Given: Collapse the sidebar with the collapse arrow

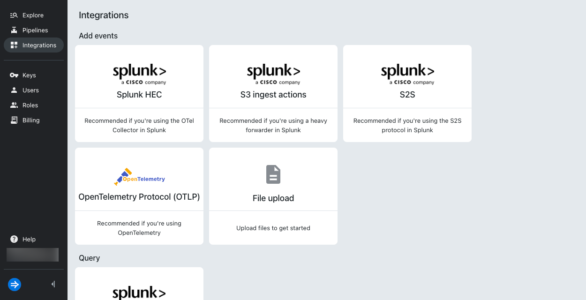Looking at the screenshot, I should (x=53, y=284).
